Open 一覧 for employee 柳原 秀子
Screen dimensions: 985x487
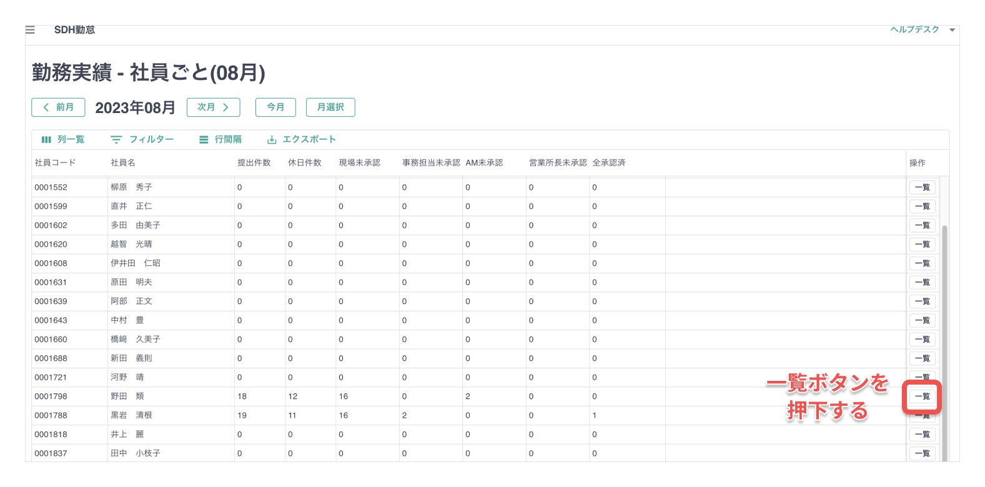(922, 187)
